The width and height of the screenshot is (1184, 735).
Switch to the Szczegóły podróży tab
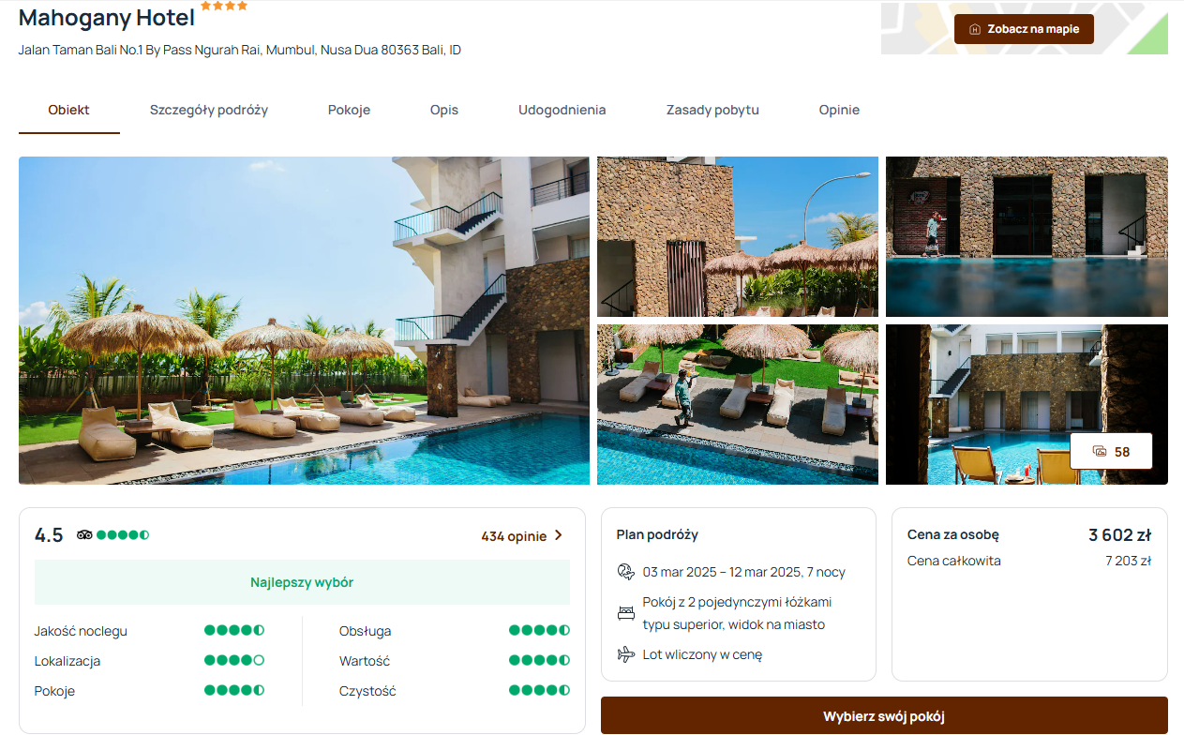click(x=209, y=111)
